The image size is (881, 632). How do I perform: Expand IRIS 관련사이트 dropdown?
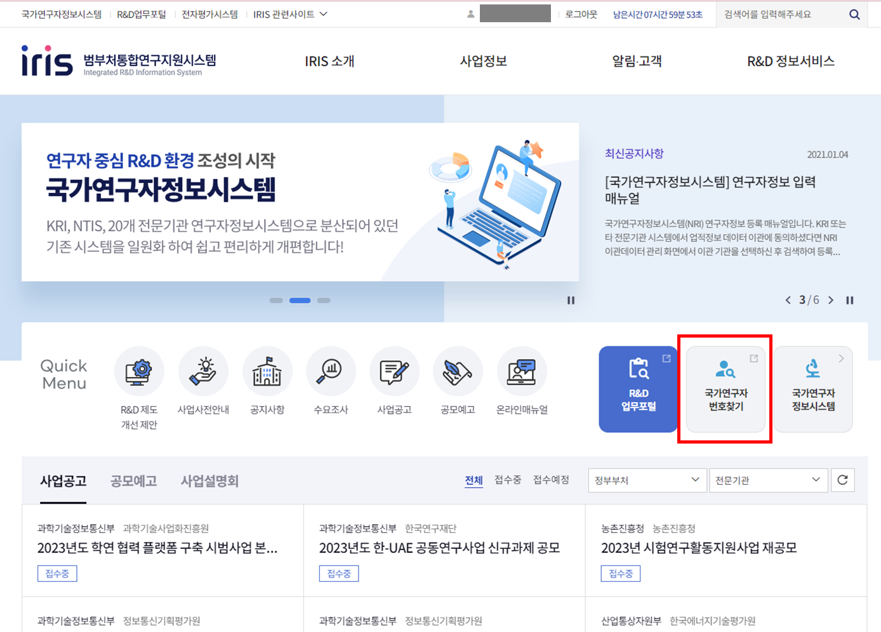pos(290,14)
